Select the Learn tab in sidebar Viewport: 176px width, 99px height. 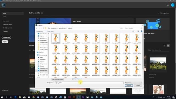pyautogui.click(x=4, y=17)
